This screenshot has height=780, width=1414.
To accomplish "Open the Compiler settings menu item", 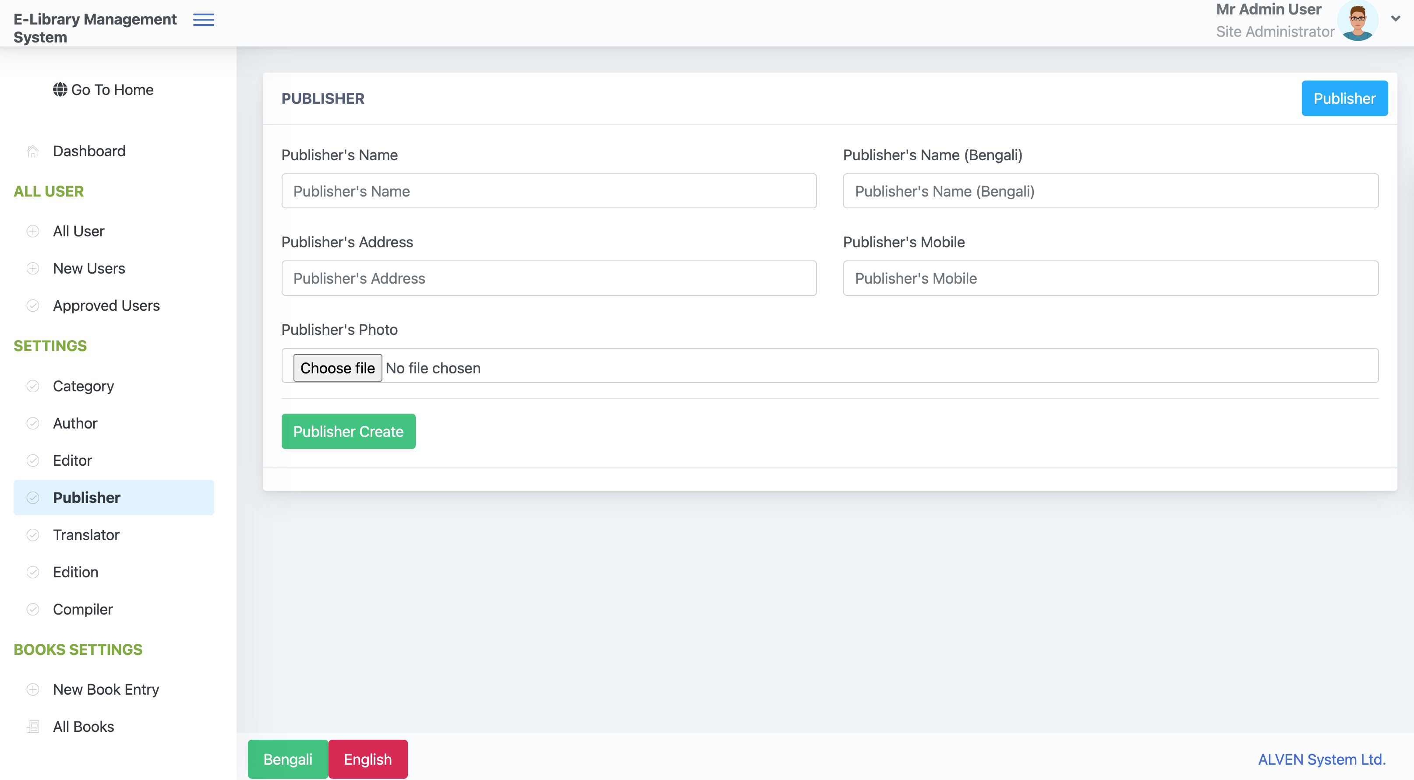I will click(113, 609).
